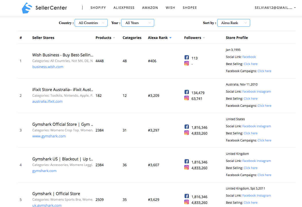
Task: Click the follower count 134,479
Action: [198, 93]
